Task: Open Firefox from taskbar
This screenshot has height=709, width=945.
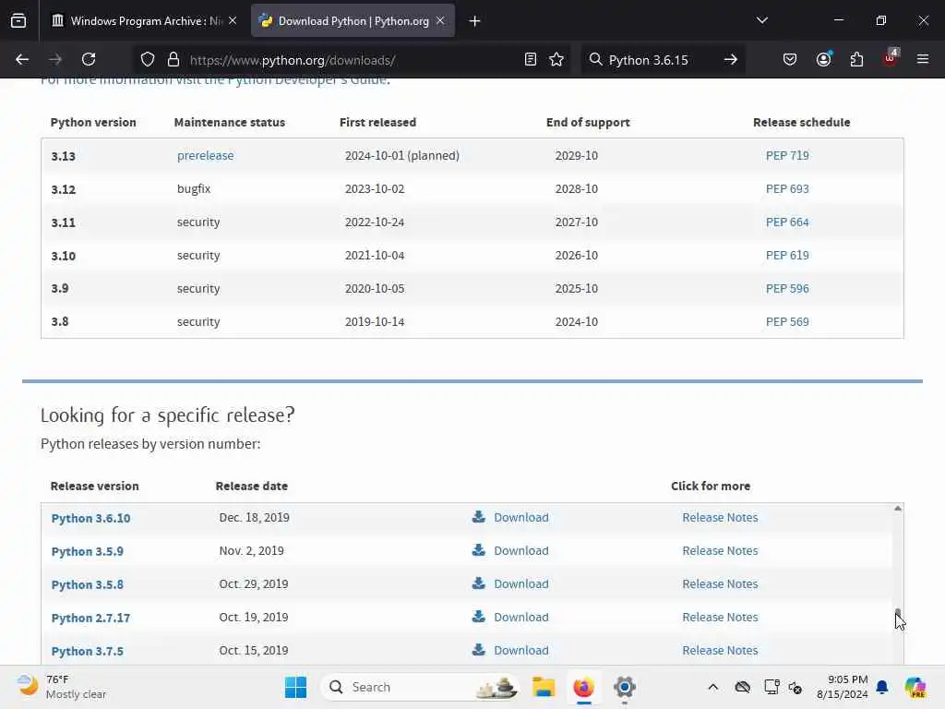Action: point(583,687)
